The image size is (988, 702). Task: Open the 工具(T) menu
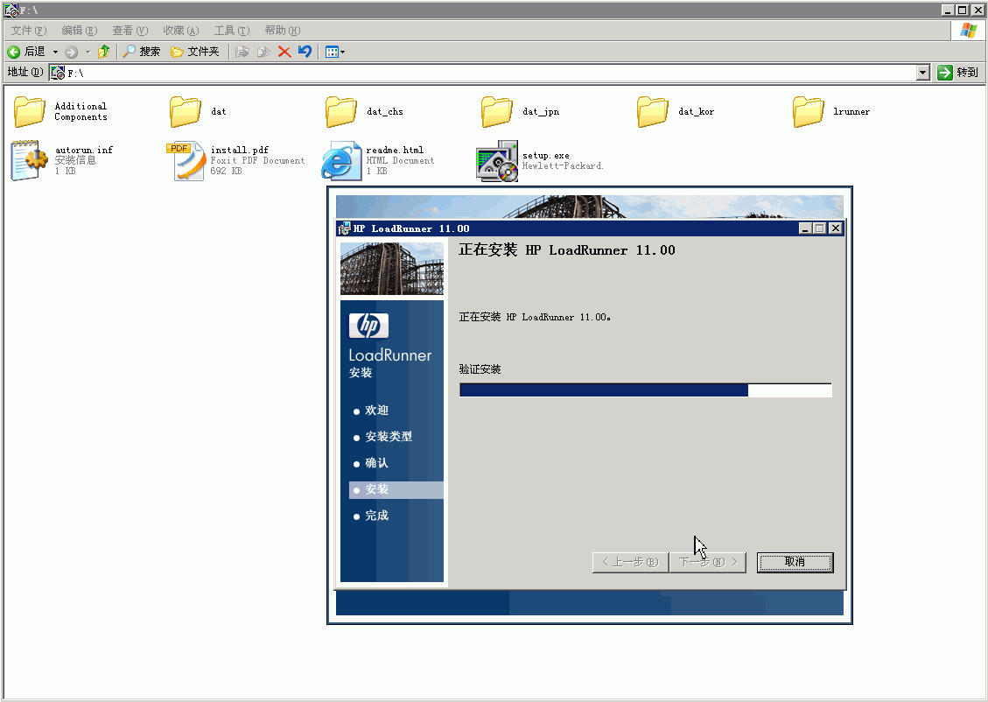232,31
